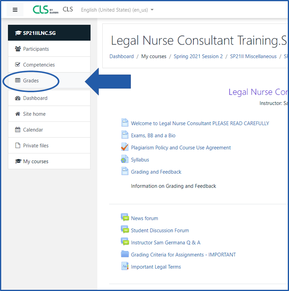Click the Important Legal Terms glossary icon
Screen dimensions: 289x291
coord(124,266)
